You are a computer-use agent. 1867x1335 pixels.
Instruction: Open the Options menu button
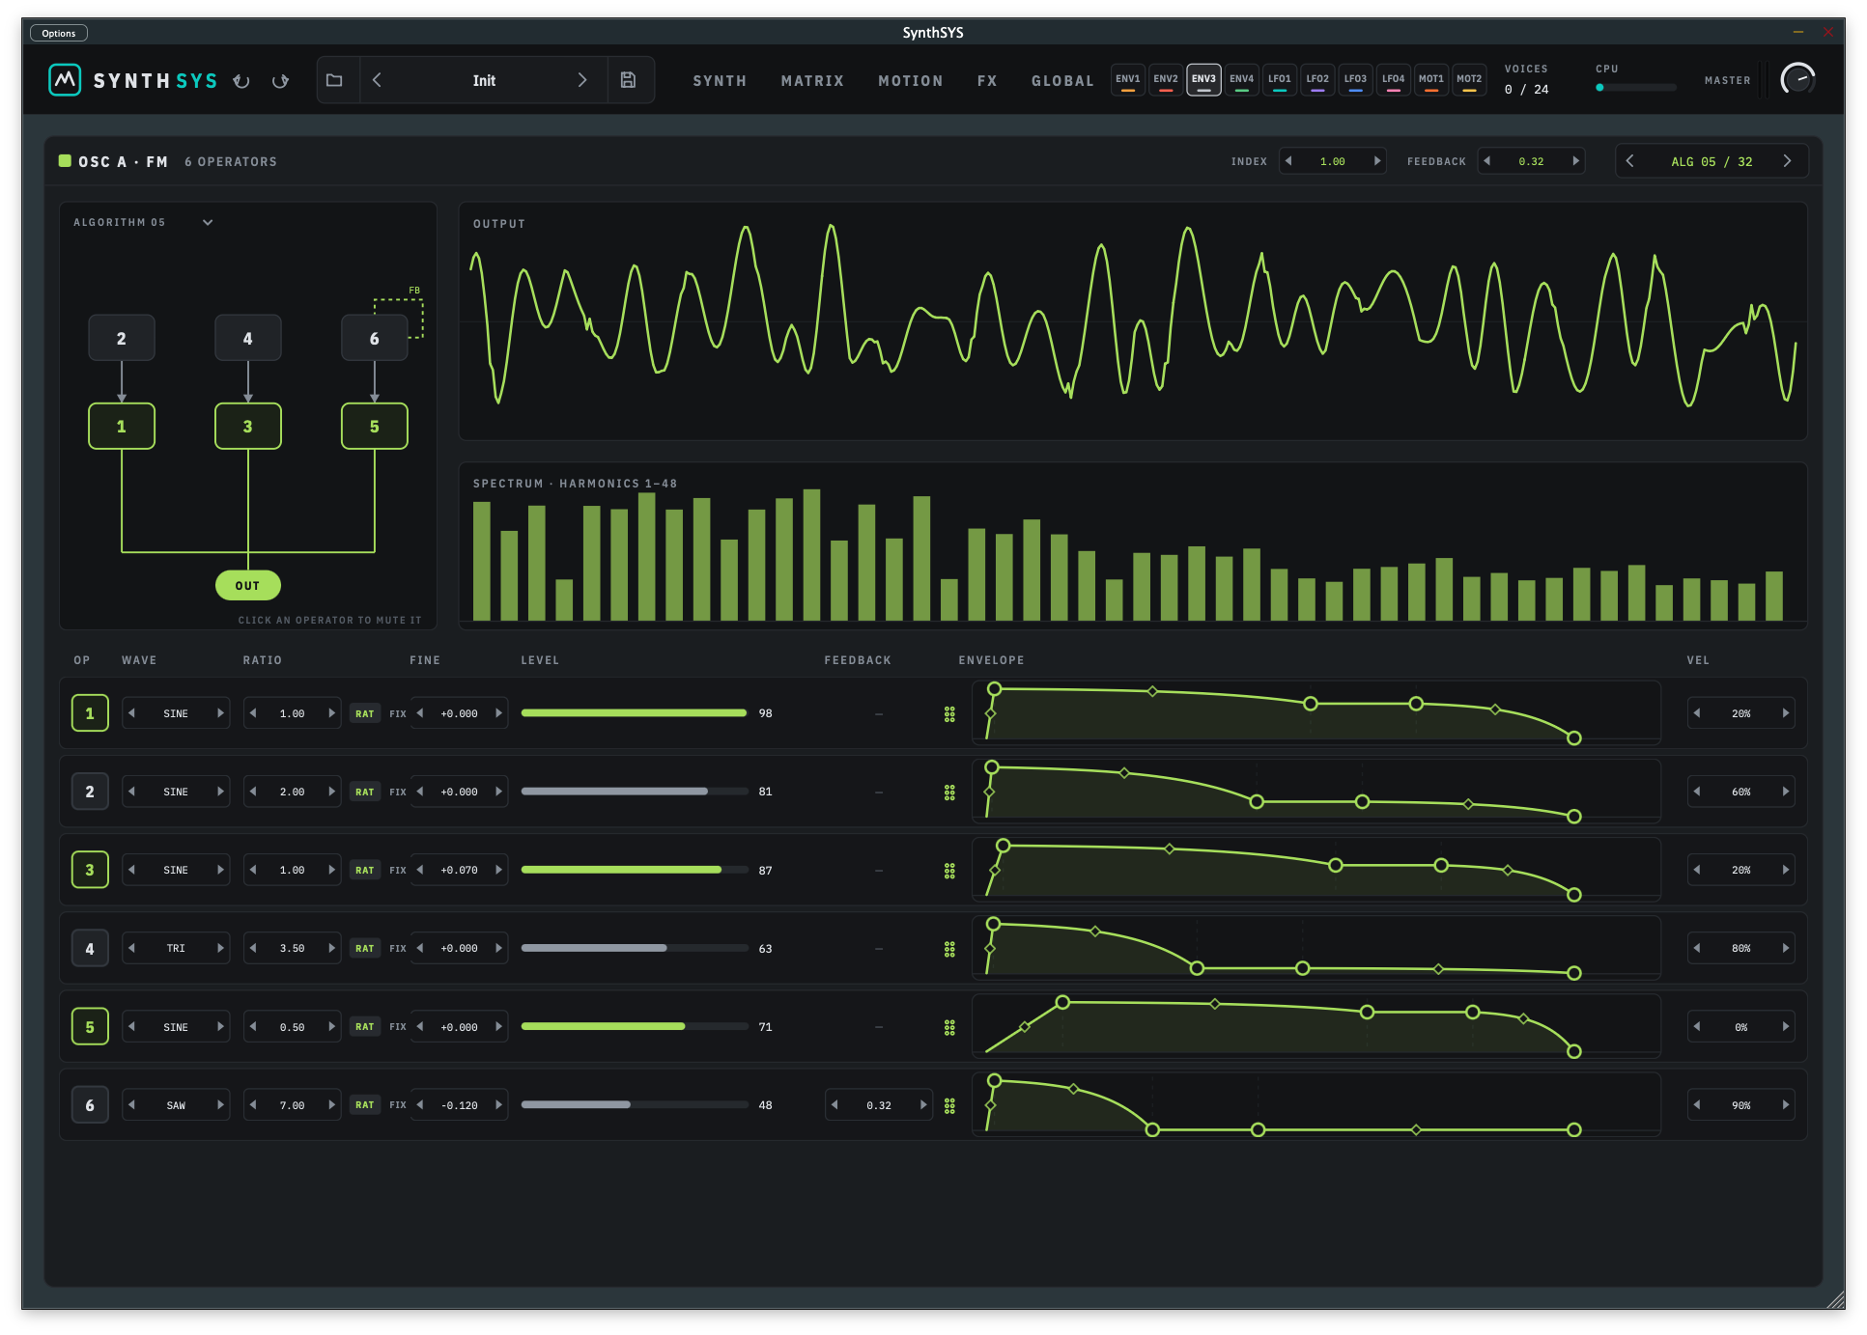(x=59, y=33)
